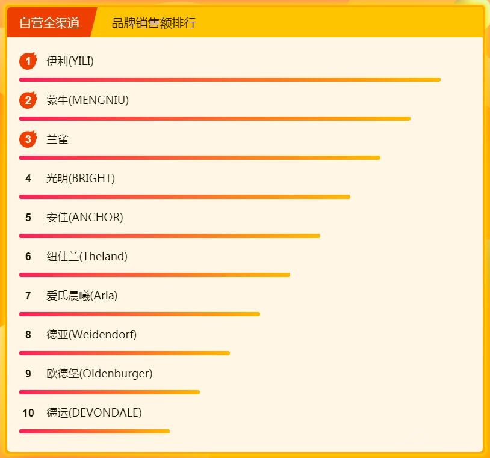The height and width of the screenshot is (458, 490).
Task: Click the rank 1 flame badge
Action: [x=28, y=61]
